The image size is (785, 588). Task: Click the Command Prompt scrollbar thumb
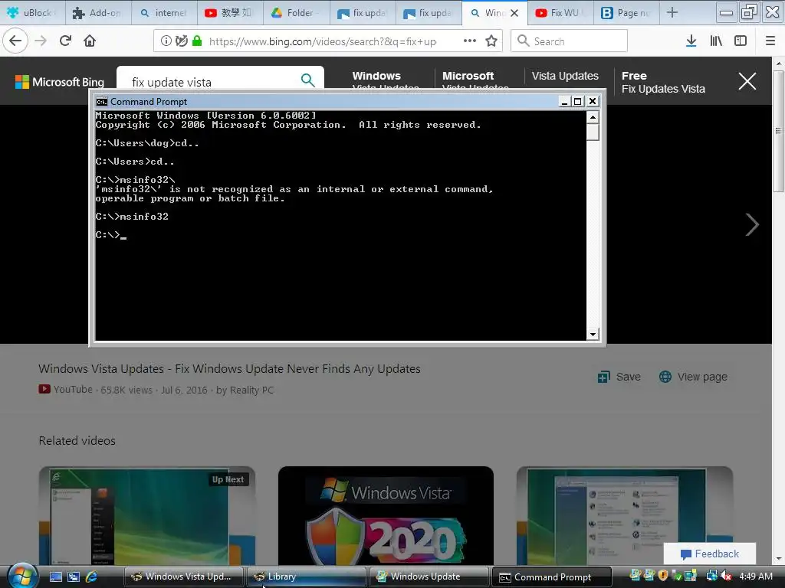(x=593, y=132)
